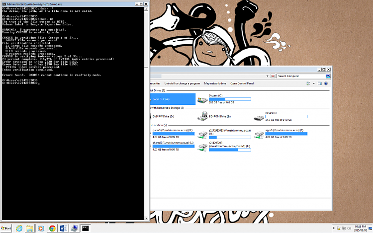Click the Search Computer input field
Image resolution: width=373 pixels, height=233 pixels.
coord(301,76)
